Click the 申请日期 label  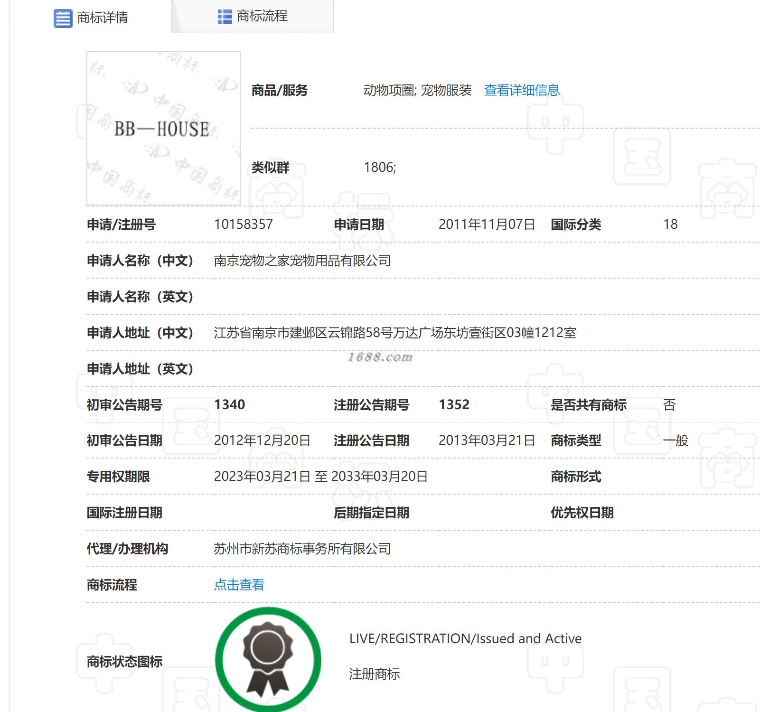[359, 225]
